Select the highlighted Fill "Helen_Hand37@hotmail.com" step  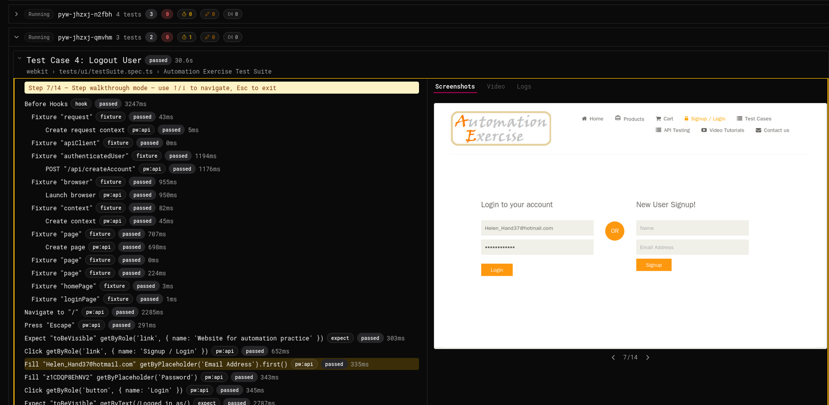(x=221, y=364)
